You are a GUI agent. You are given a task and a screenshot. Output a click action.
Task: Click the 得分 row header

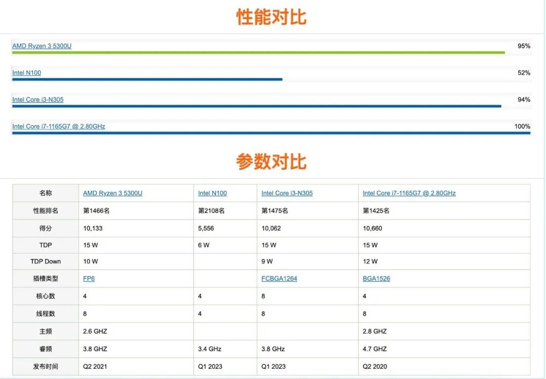(x=45, y=228)
